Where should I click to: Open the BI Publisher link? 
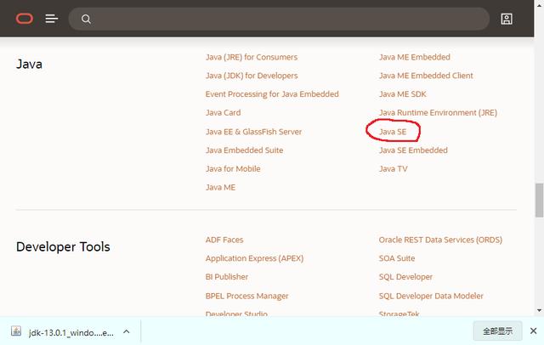tap(227, 277)
